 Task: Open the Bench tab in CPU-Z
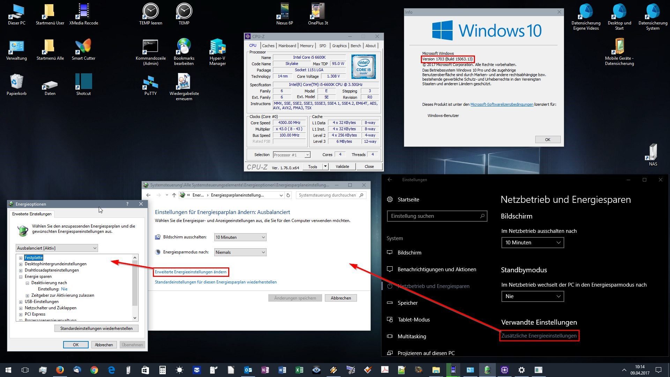click(356, 46)
